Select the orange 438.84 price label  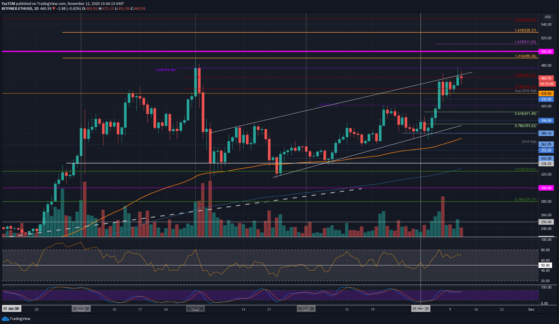[546, 94]
